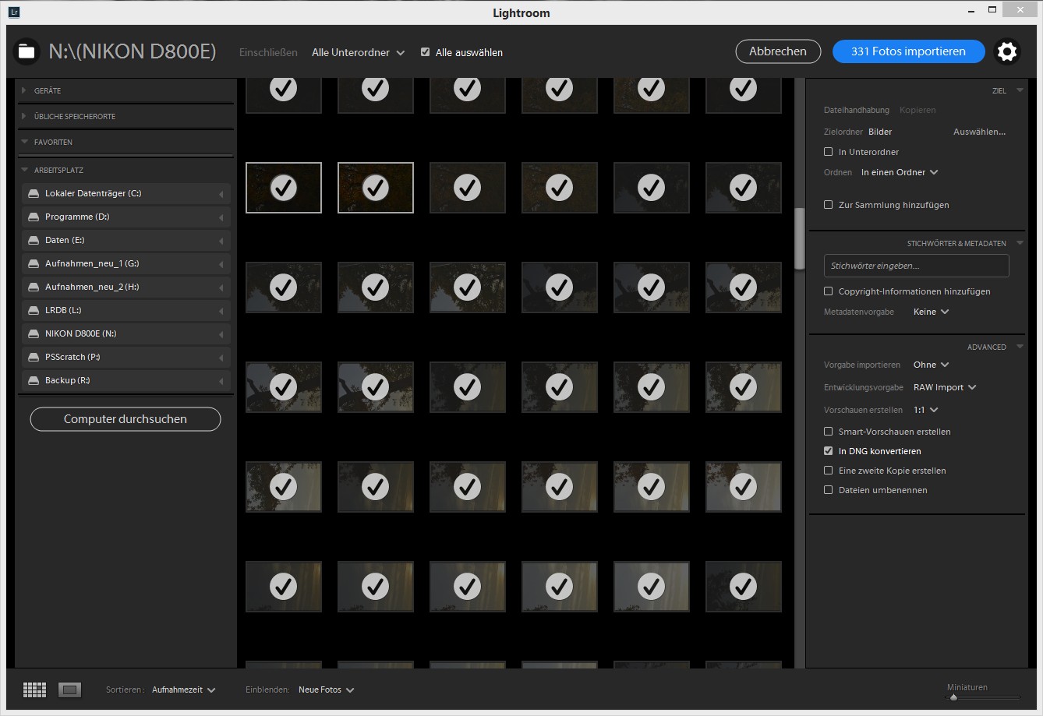Click 331 Fotos importieren button
The width and height of the screenshot is (1043, 716).
[908, 51]
